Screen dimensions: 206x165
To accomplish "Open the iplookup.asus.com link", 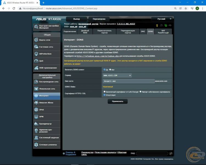I will 98,56.
